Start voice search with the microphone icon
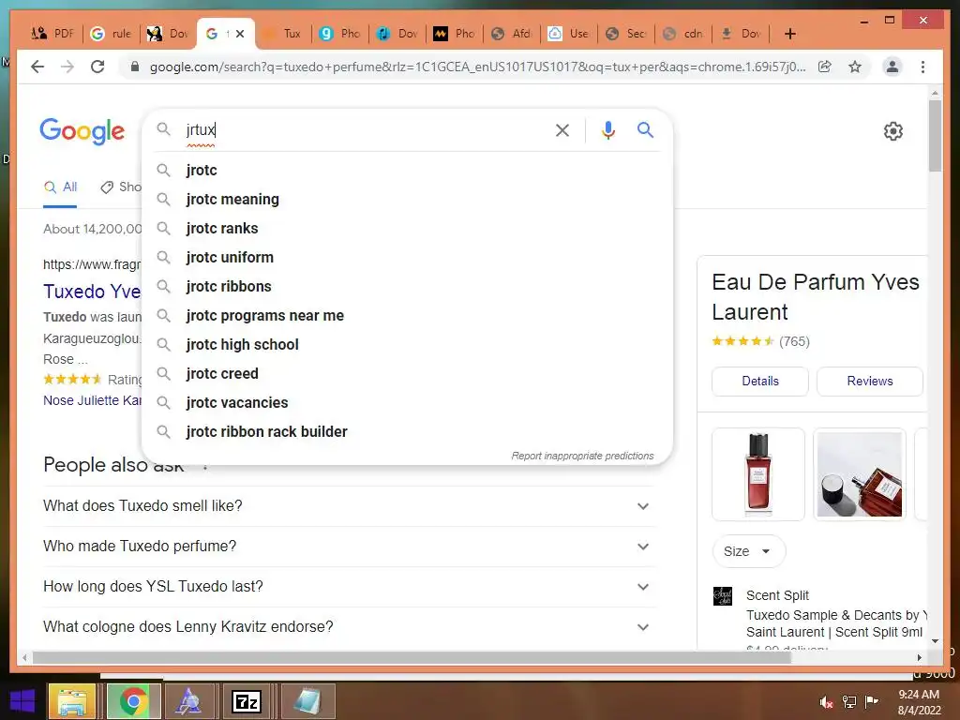Viewport: 960px width, 720px height. (607, 129)
